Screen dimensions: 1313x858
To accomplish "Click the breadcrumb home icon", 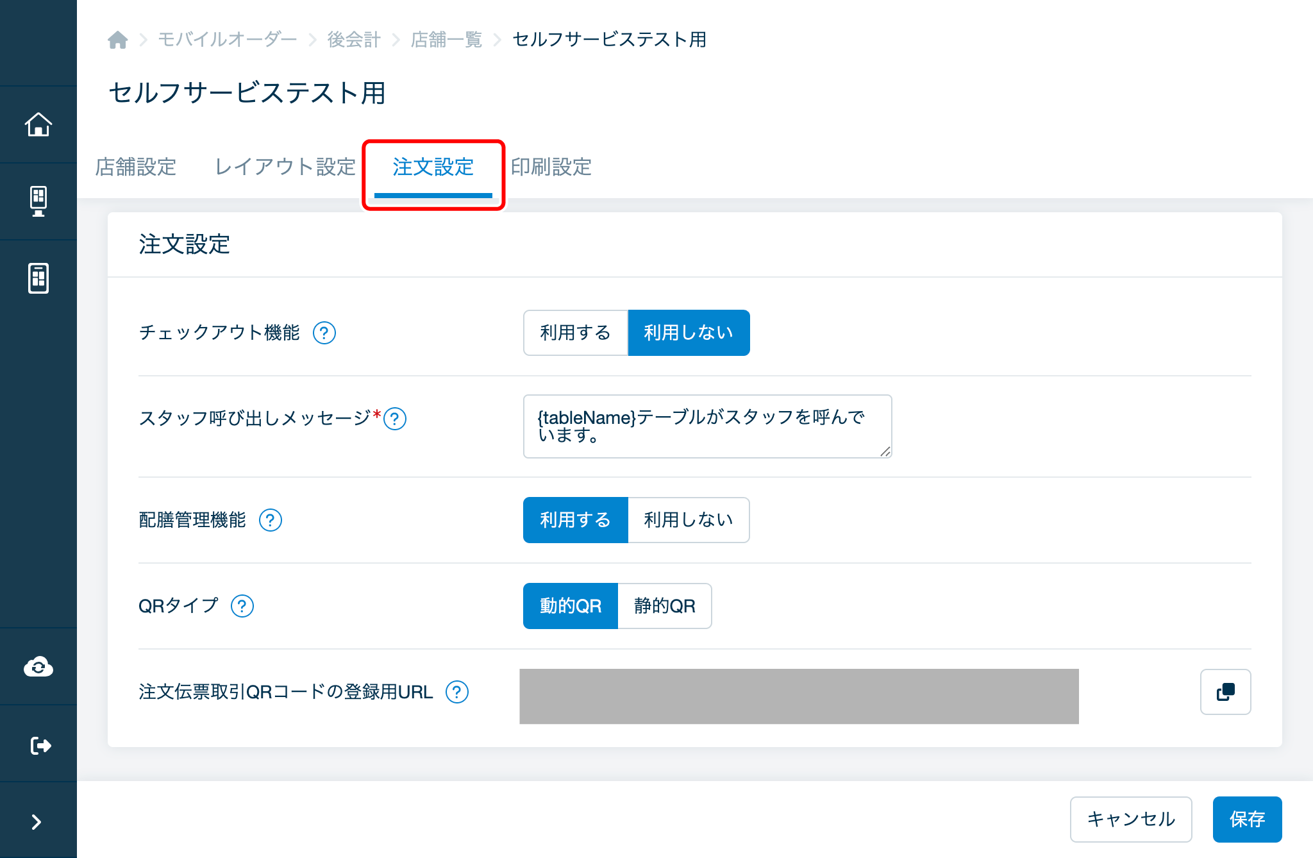I will [117, 40].
